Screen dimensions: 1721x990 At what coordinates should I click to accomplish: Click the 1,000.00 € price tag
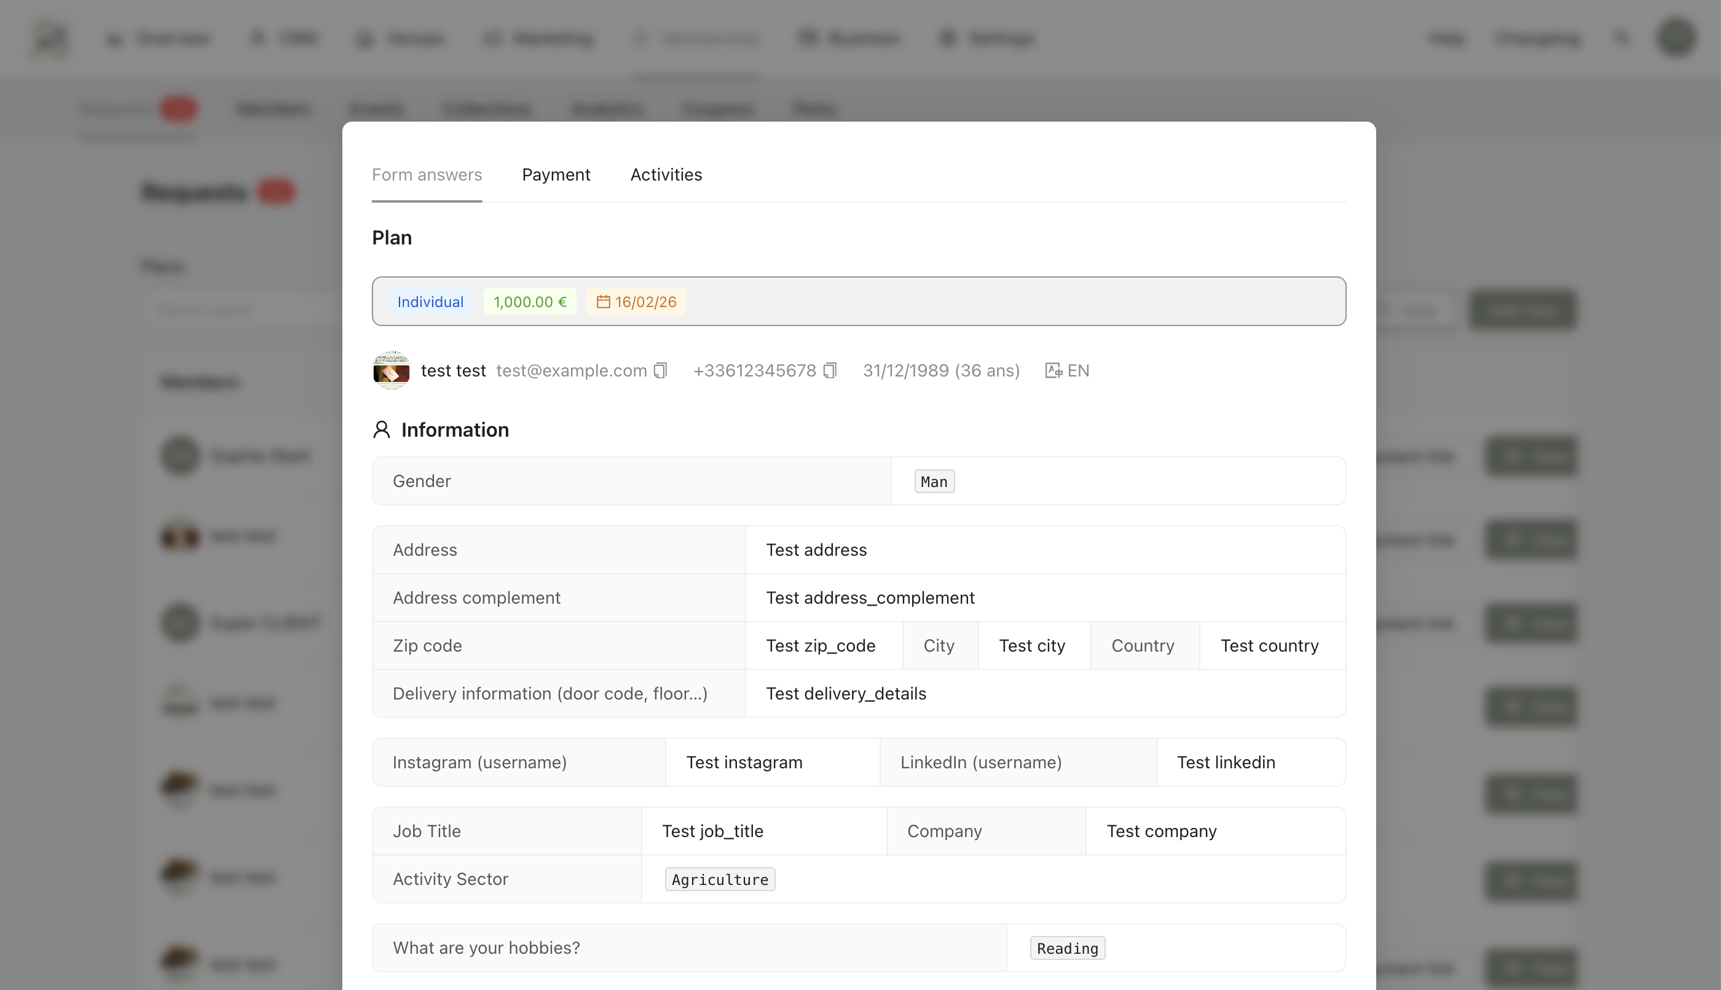pos(529,302)
